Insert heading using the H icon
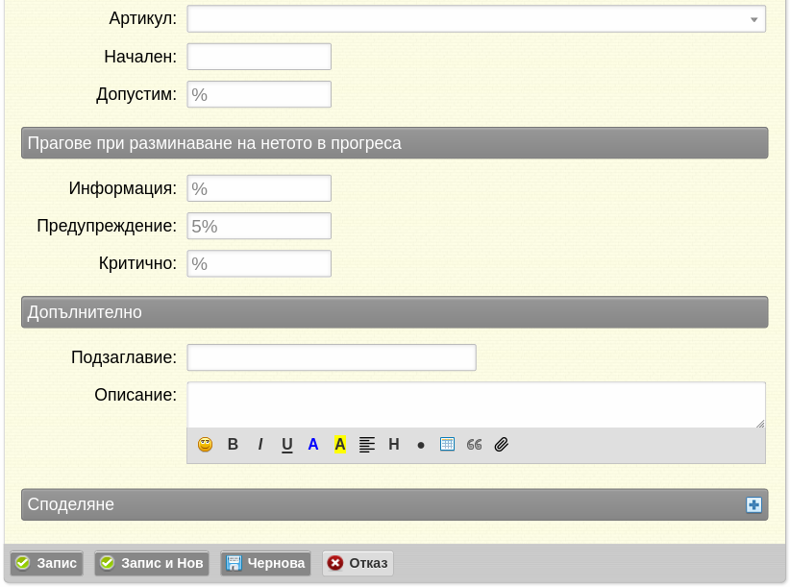The image size is (790, 587). 394,445
